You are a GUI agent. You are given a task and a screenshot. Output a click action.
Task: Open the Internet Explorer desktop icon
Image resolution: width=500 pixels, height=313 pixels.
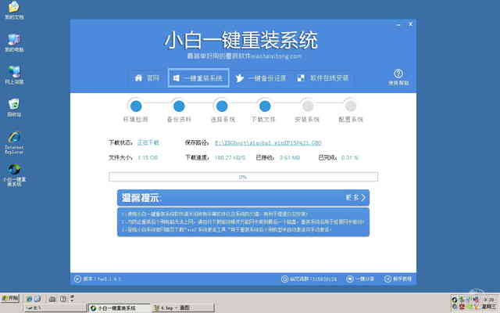click(14, 142)
